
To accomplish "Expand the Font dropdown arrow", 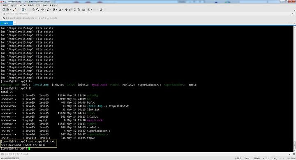I will click(x=62, y=9).
